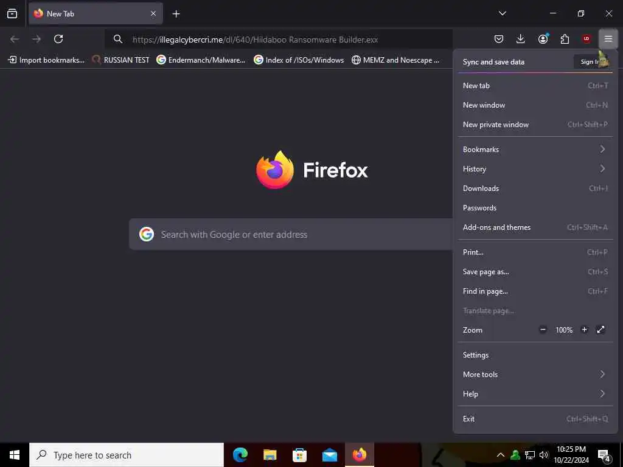Click the network tray icon
623x467 pixels.
530,455
